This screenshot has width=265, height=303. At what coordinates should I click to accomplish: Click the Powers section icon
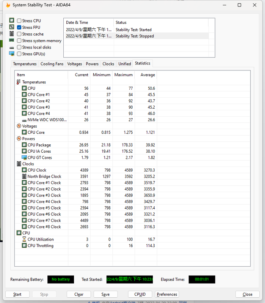[x=19, y=139]
